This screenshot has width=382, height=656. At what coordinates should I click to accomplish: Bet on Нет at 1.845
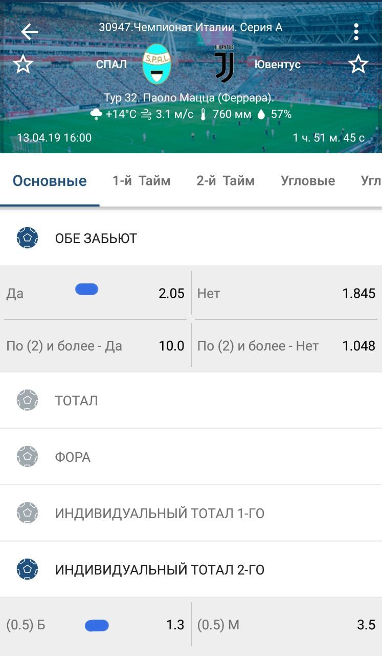coord(286,293)
